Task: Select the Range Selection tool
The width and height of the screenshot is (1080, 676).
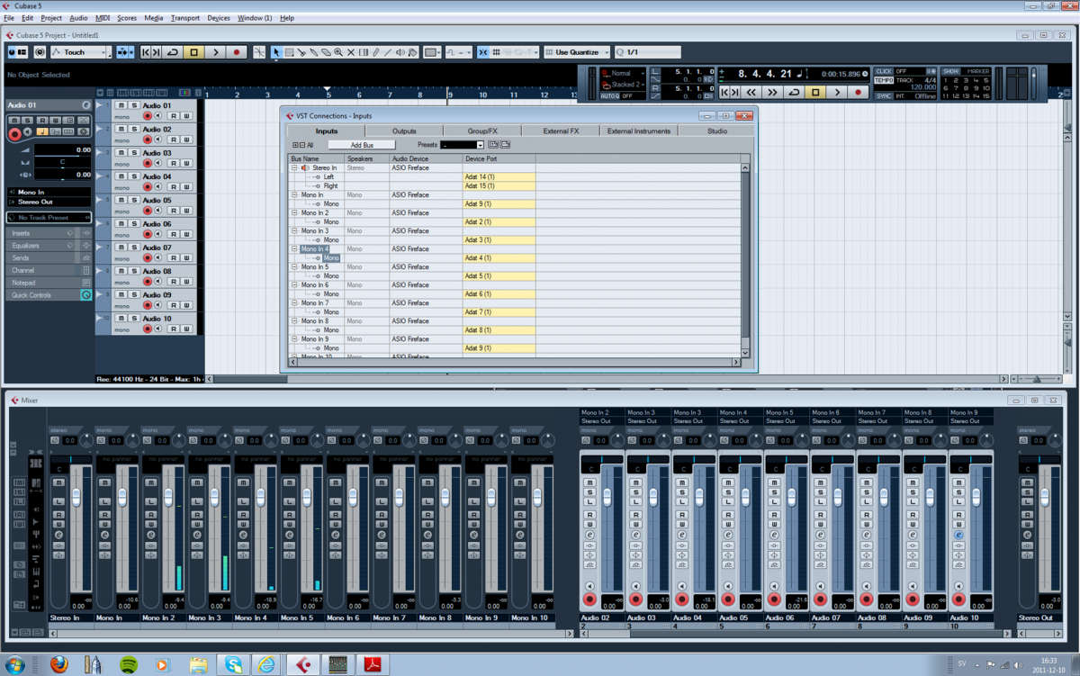Action: 289,52
